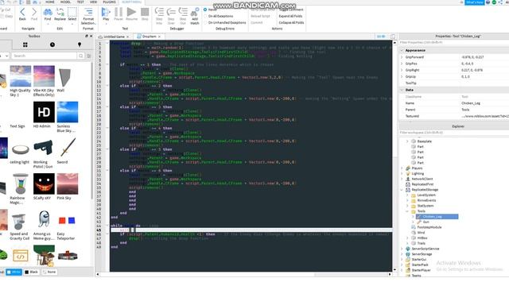Click the Format Selection icon
This screenshot has height=286, width=509.
click(88, 13)
